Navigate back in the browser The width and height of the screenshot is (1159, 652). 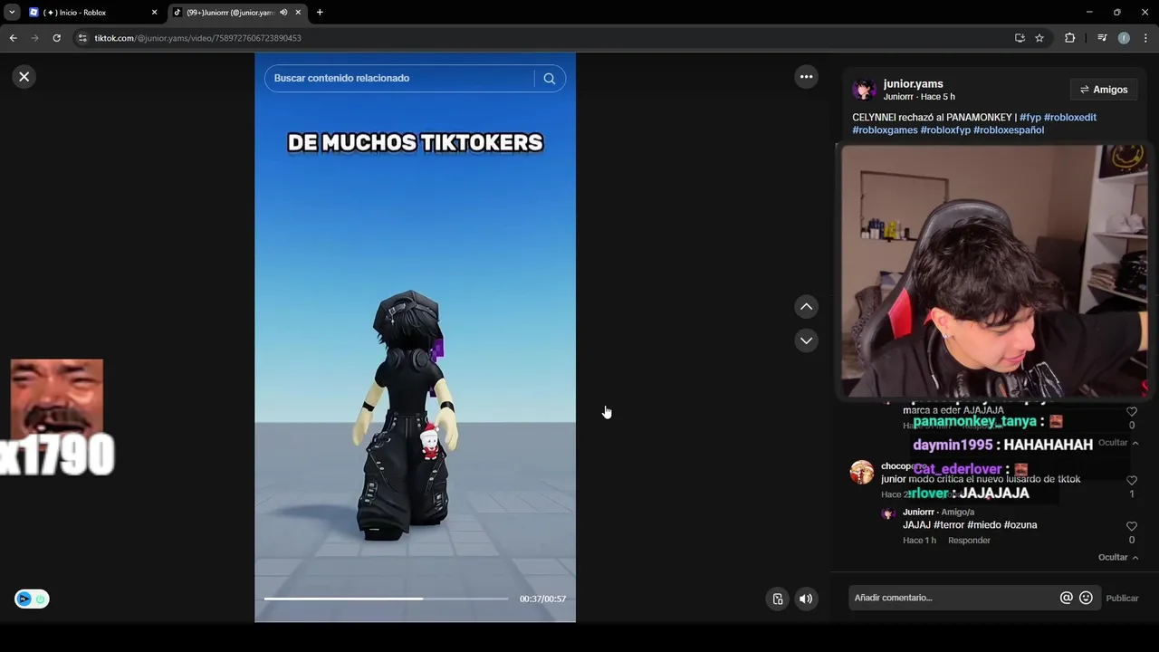(13, 38)
